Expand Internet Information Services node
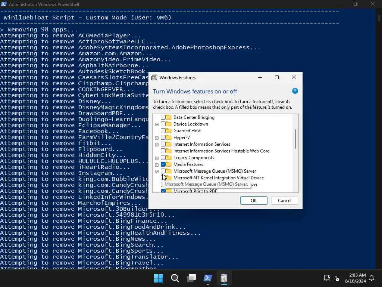The image size is (382, 287). coord(157,145)
